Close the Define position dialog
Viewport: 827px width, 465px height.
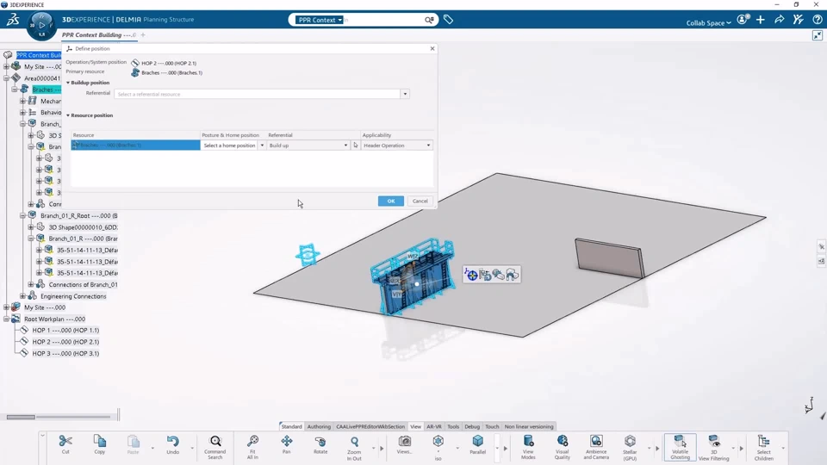point(432,48)
